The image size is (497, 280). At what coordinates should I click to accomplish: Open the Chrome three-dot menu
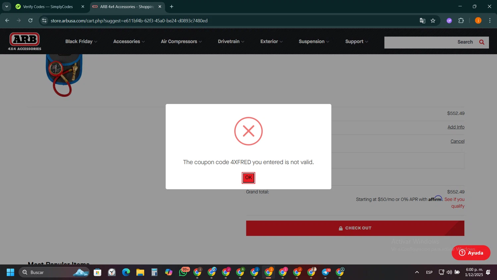point(490,21)
